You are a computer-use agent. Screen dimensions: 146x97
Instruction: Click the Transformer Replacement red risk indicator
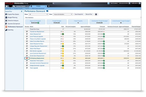[63, 32]
